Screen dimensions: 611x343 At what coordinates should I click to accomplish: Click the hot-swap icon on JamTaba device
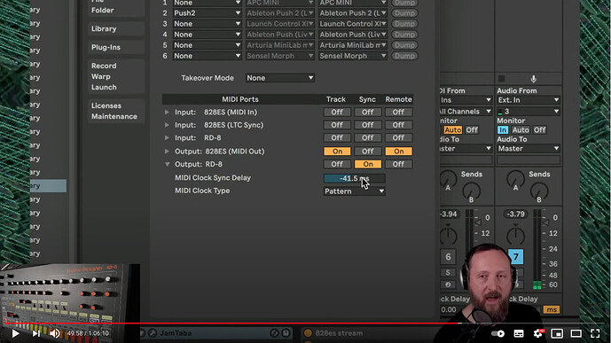274,333
